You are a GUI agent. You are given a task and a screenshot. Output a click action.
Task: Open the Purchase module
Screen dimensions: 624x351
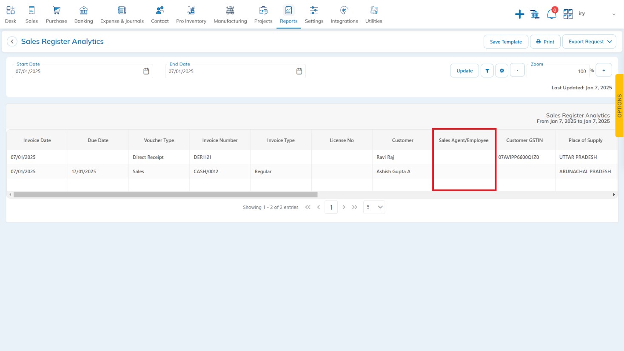(x=56, y=14)
